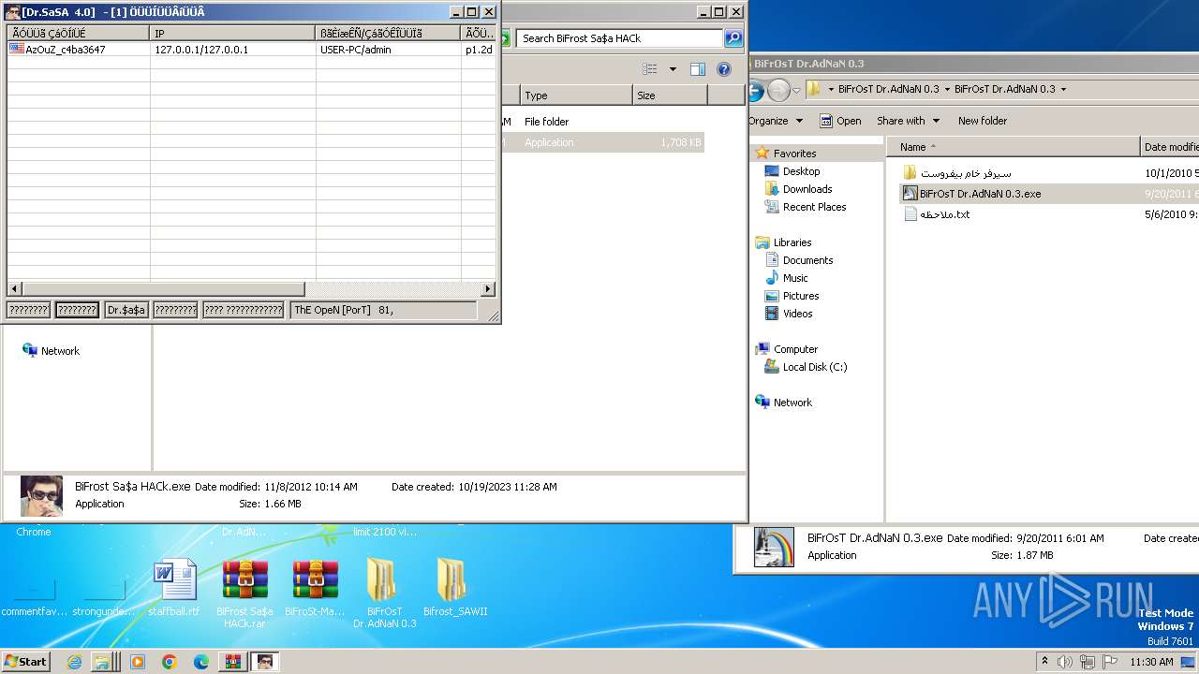
Task: Select the BiFroSt-Ma... rar desktop archive
Action: tap(315, 588)
